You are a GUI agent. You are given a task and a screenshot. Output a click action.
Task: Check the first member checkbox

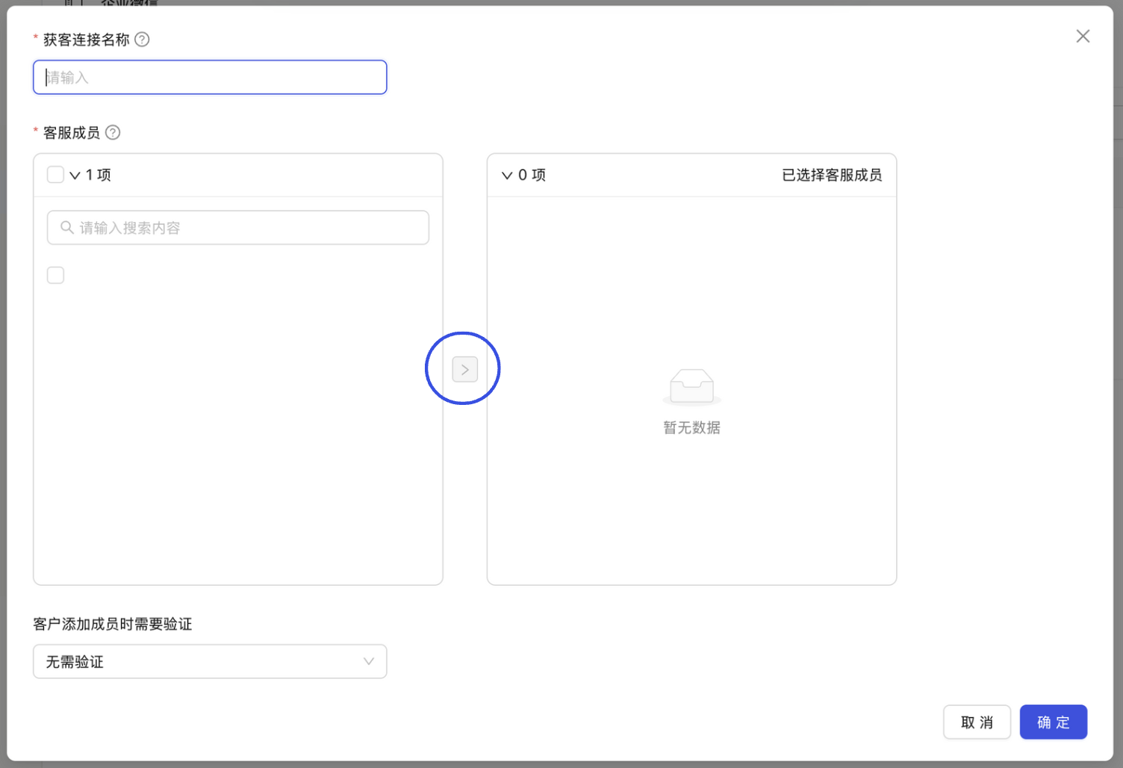point(55,275)
